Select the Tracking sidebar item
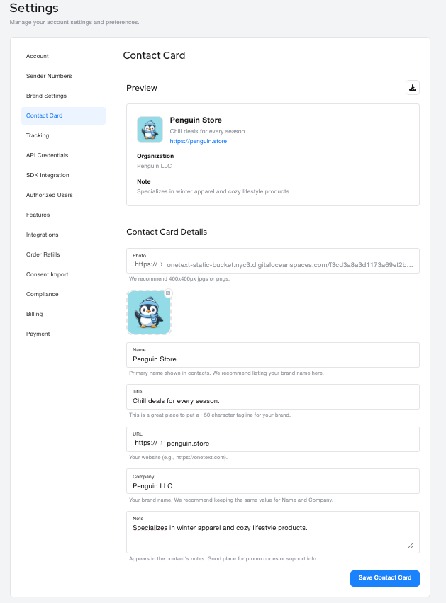 pyautogui.click(x=38, y=135)
